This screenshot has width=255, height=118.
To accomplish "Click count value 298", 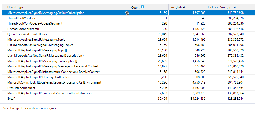I will (164, 23).
